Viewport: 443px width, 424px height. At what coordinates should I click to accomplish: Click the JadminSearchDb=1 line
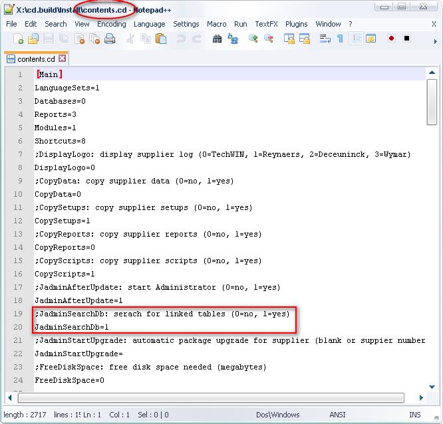coord(71,327)
